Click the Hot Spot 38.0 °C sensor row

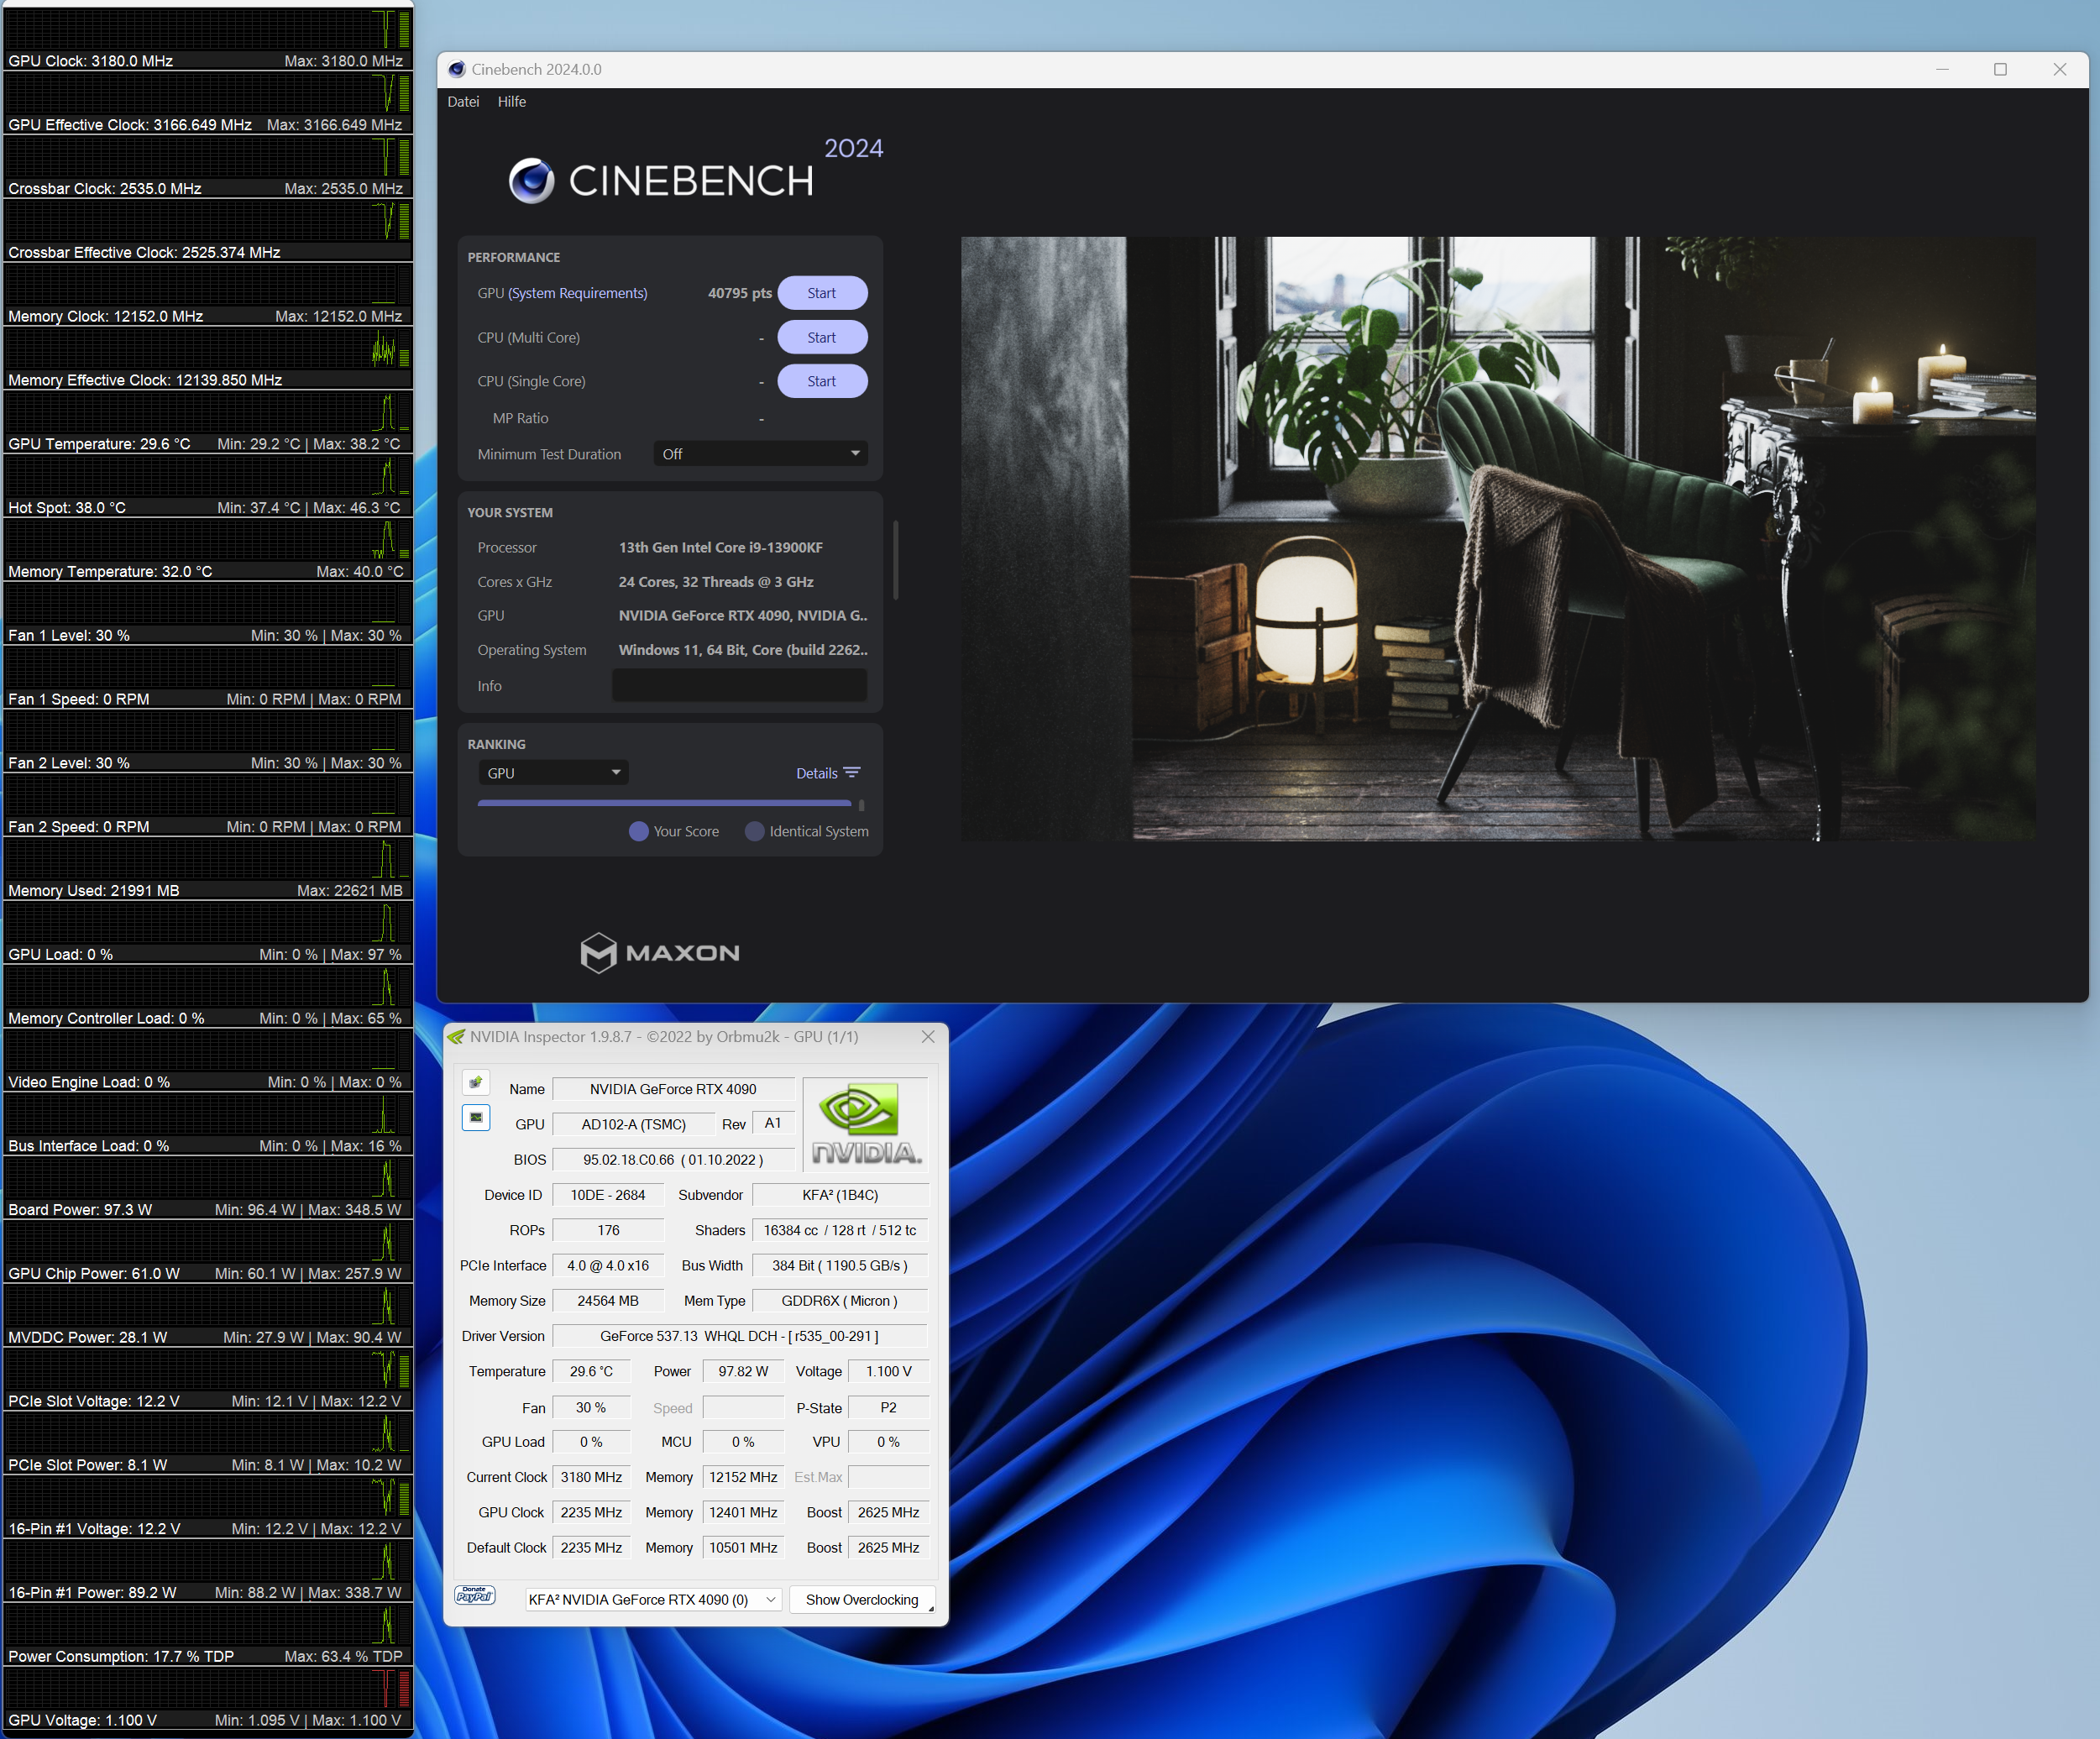pos(207,487)
